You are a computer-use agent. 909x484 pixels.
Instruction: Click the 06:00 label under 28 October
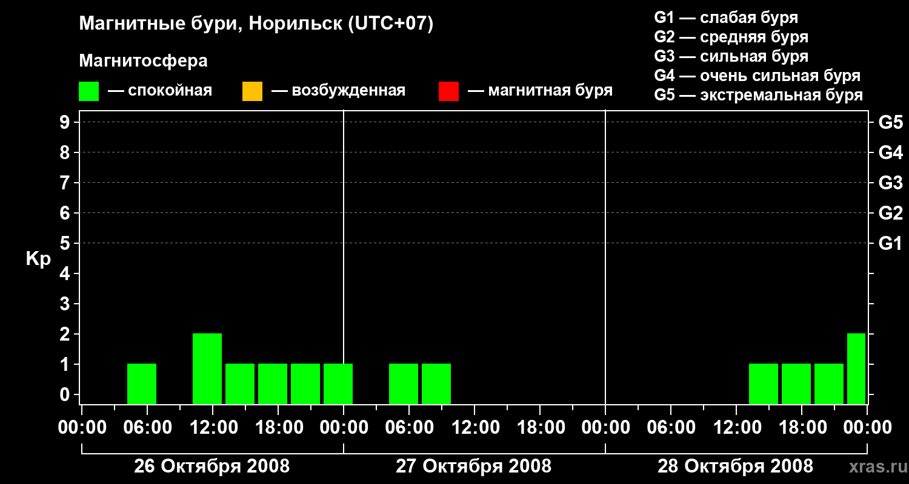(671, 427)
